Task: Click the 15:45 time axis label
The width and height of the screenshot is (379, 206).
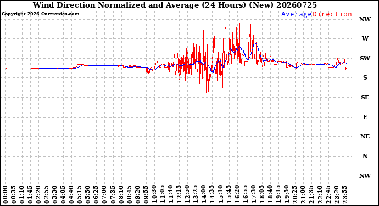Action: point(228,194)
